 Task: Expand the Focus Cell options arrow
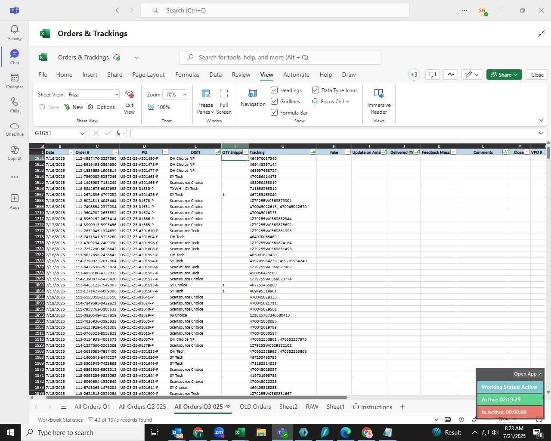(348, 102)
